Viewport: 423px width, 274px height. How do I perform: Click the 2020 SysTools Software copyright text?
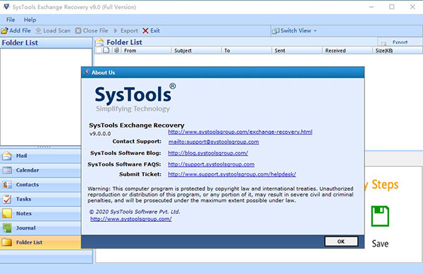pyautogui.click(x=135, y=212)
